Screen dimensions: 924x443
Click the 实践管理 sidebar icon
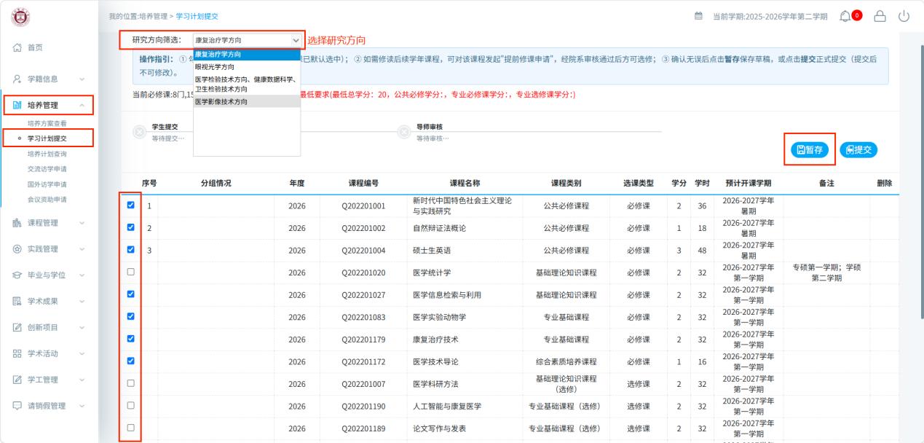(15, 249)
